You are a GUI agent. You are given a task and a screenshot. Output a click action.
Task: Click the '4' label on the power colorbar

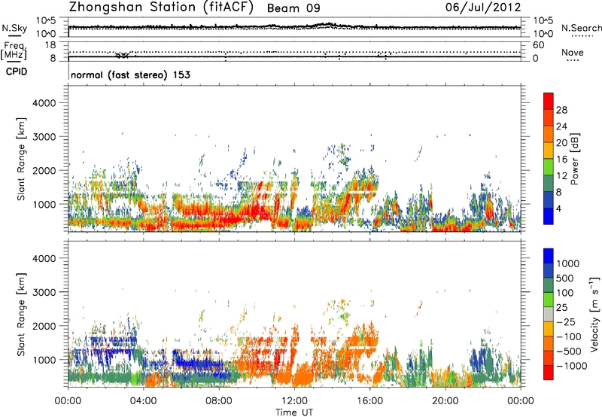point(559,209)
